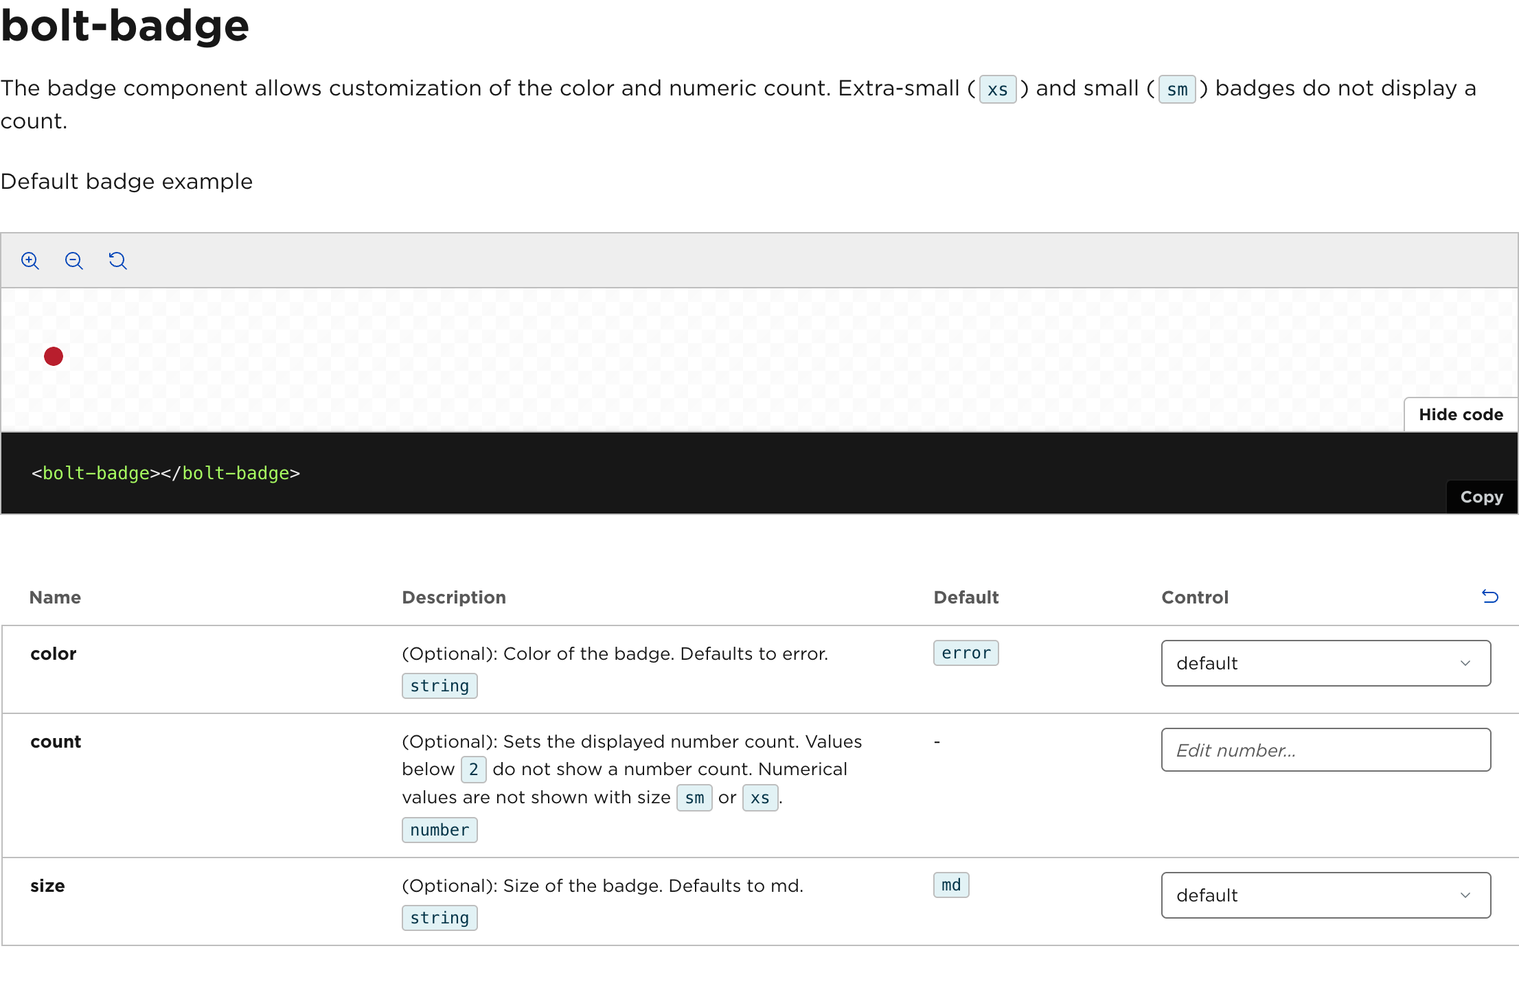Click the 'string' type tag in color row
Viewport: 1519px width, 1001px height.
(x=439, y=686)
